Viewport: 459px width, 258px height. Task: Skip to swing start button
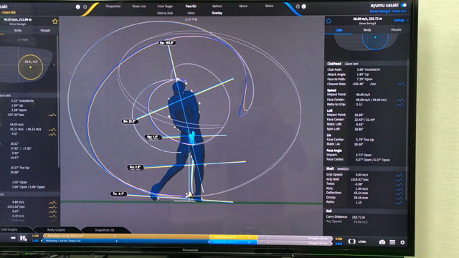[x=13, y=238]
